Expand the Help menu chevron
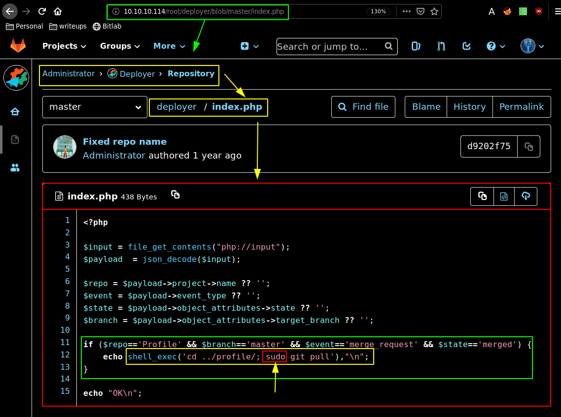This screenshot has height=417, width=561. [x=502, y=46]
